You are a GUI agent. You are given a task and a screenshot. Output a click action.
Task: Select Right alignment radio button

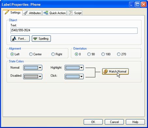click(x=53, y=54)
